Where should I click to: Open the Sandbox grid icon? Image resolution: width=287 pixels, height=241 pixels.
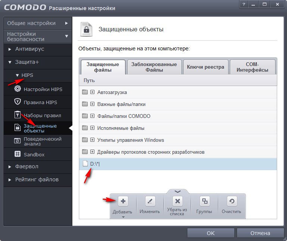[18, 154]
